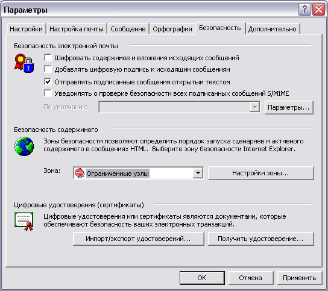Enable Уведомлять о проверке безопасности S/MIME

48,93
